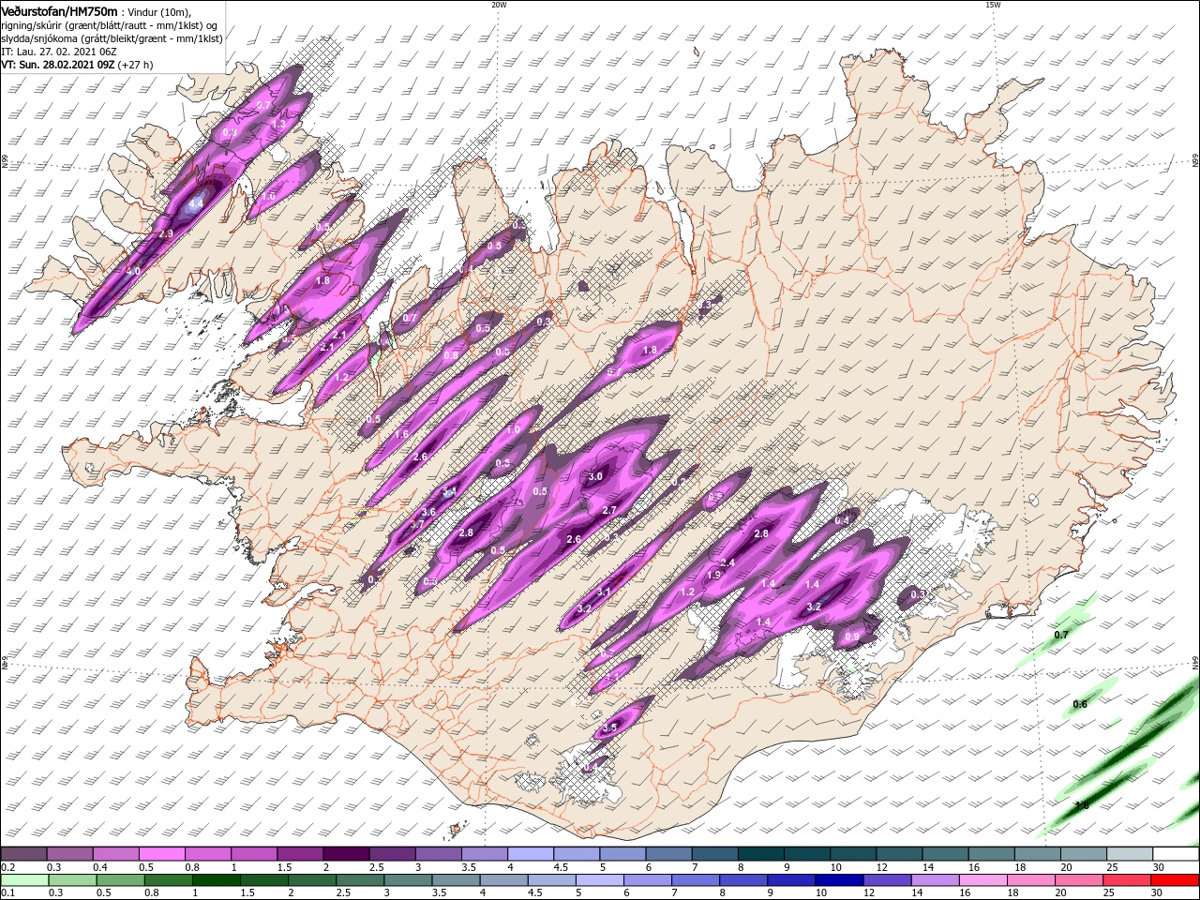Image resolution: width=1200 pixels, height=900 pixels.
Task: Click the 3.6 snowfall value on the map
Action: pos(428,512)
